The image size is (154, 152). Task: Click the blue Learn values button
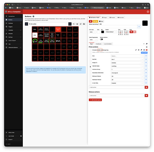click(x=144, y=53)
